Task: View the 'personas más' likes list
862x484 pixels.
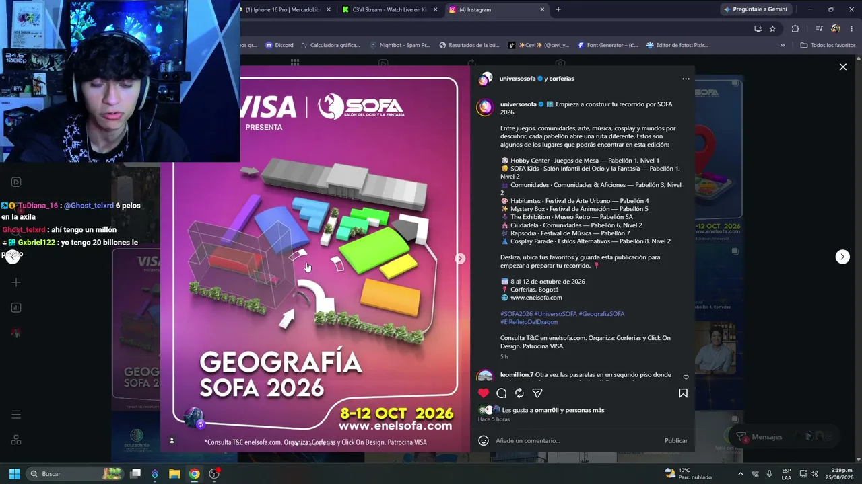Action: tap(585, 410)
